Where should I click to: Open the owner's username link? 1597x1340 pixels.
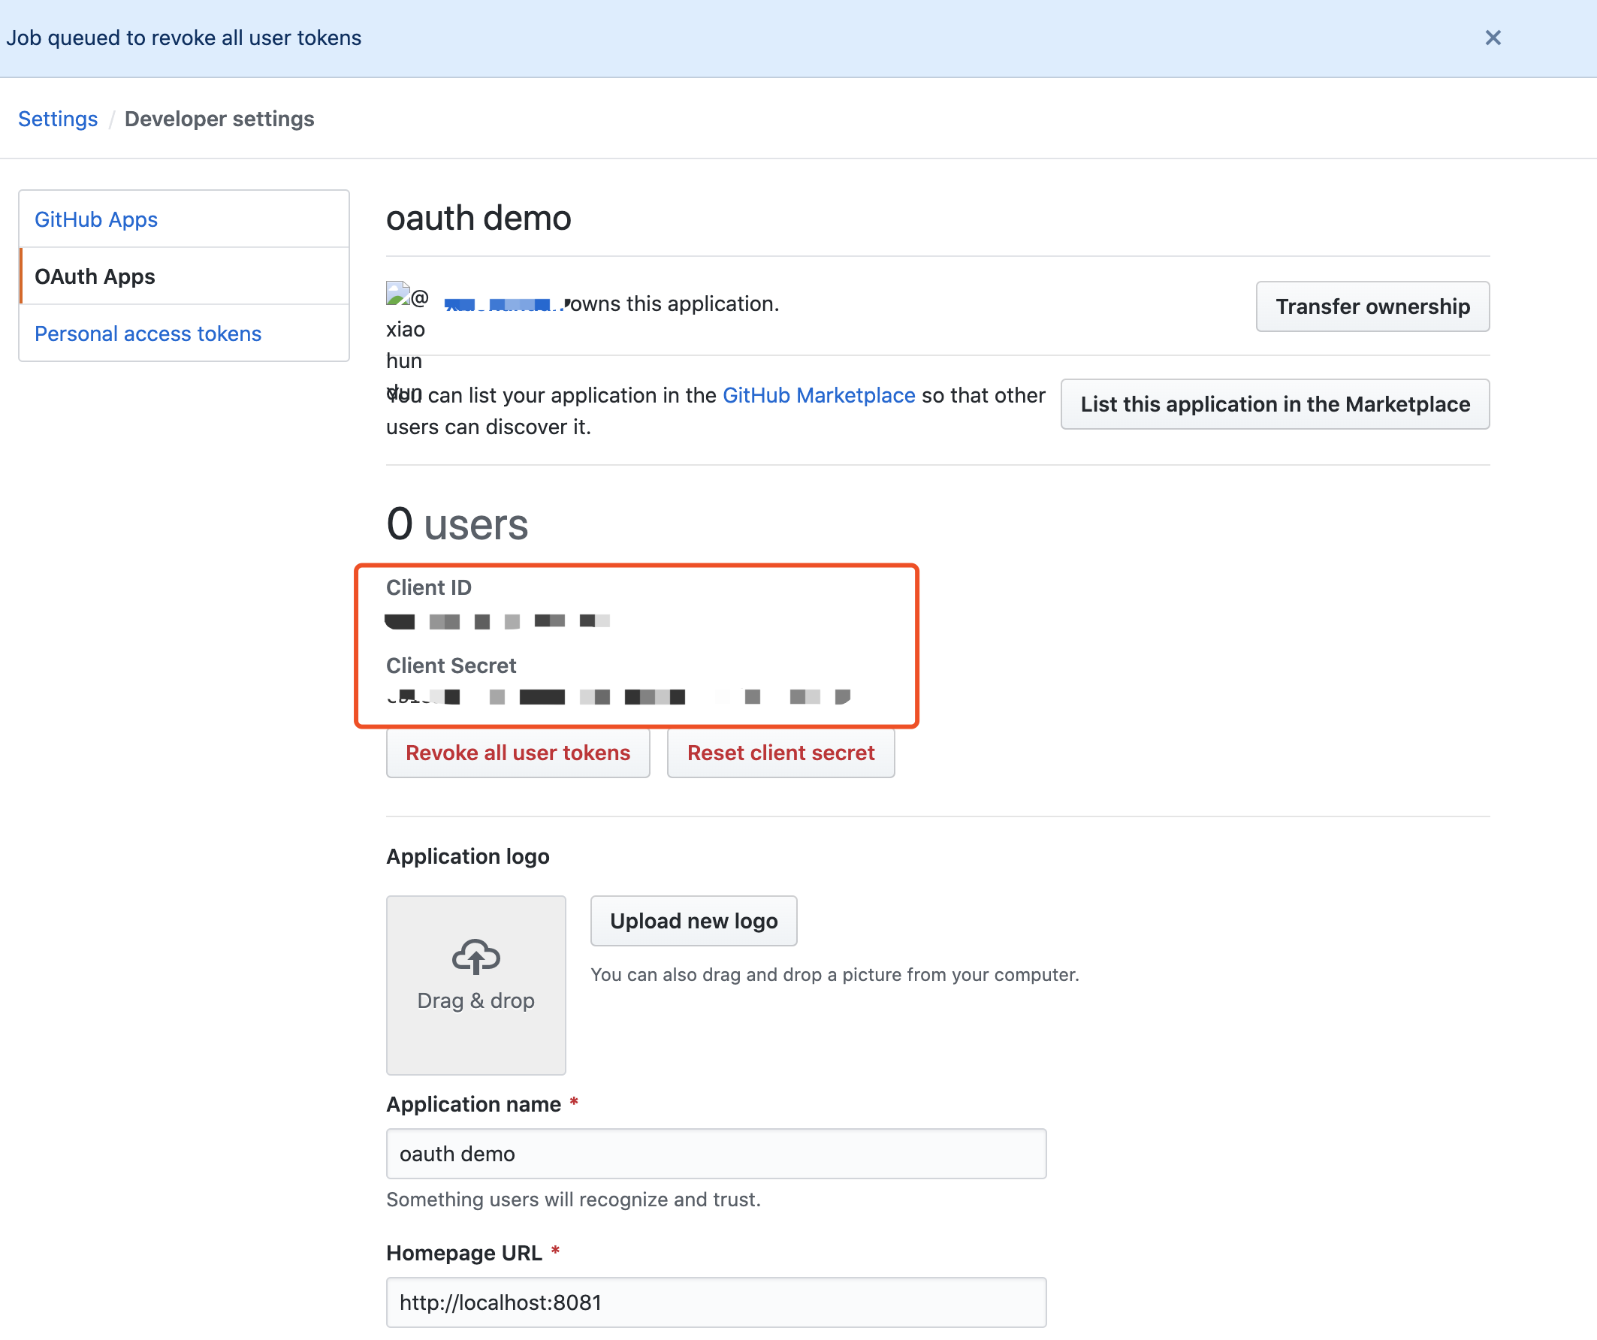[503, 304]
